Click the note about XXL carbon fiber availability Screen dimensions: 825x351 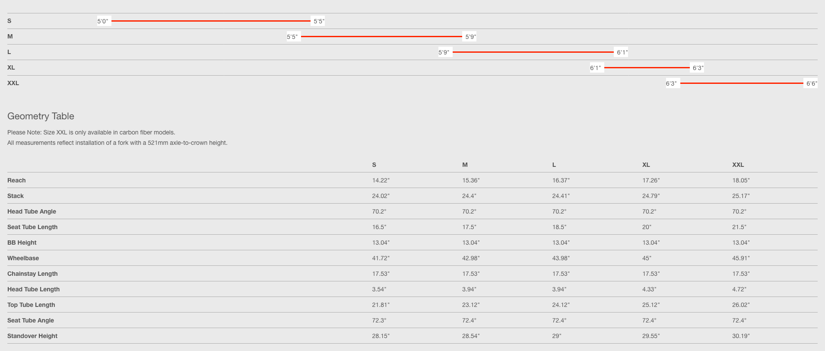point(91,132)
